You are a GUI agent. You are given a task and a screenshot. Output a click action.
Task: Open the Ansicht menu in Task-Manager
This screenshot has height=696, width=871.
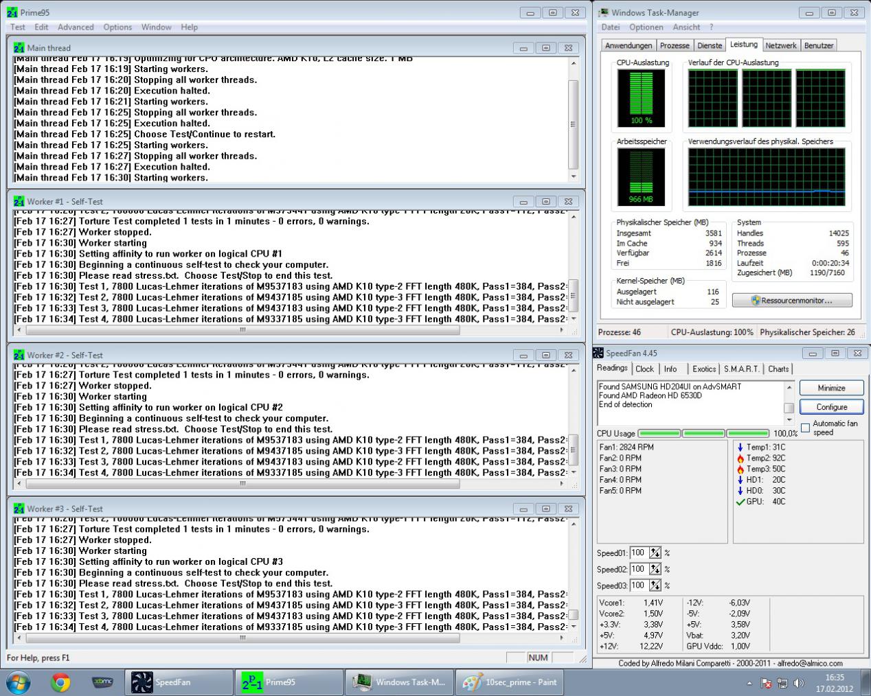[686, 27]
